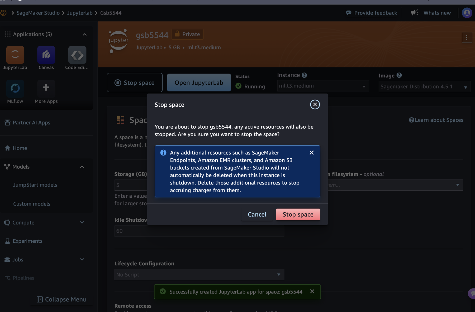Open the Lifecycle Configuration dropdown
The height and width of the screenshot is (312, 475).
click(199, 275)
